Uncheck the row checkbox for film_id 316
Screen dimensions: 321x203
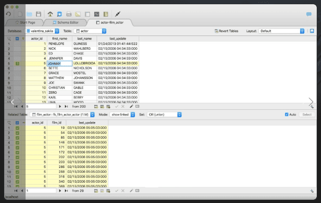tap(18, 177)
